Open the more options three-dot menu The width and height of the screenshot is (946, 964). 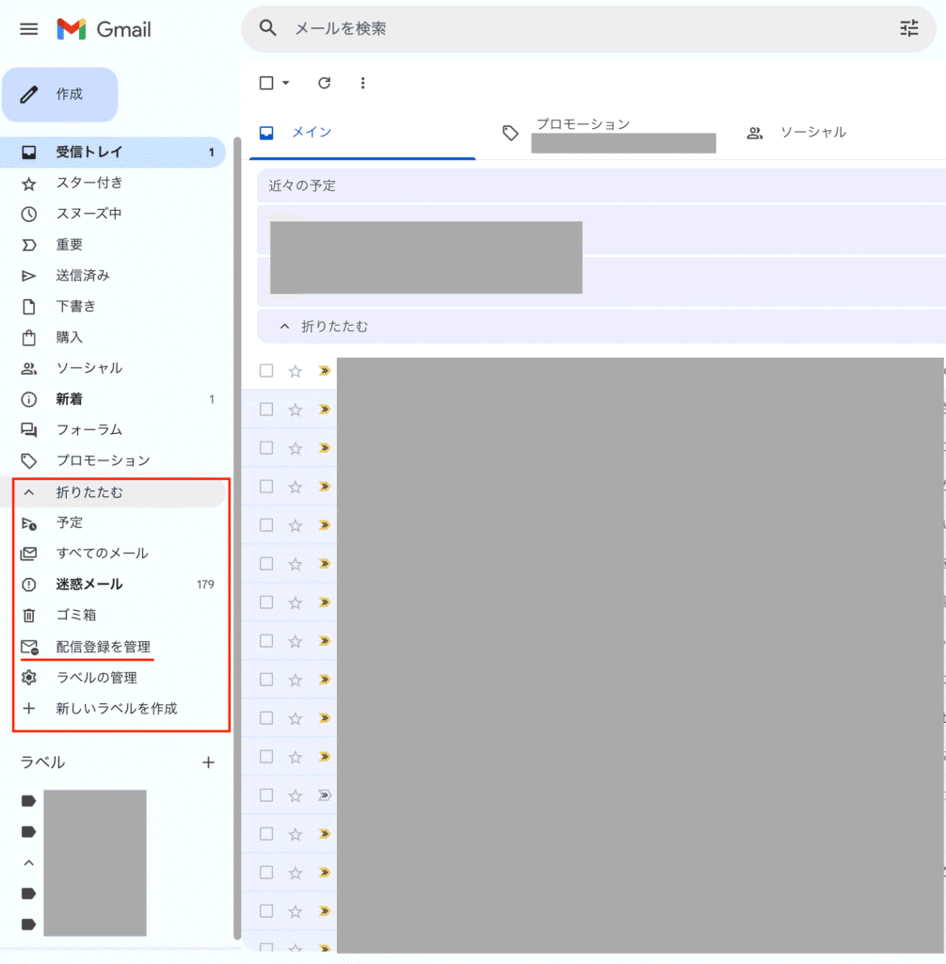363,83
